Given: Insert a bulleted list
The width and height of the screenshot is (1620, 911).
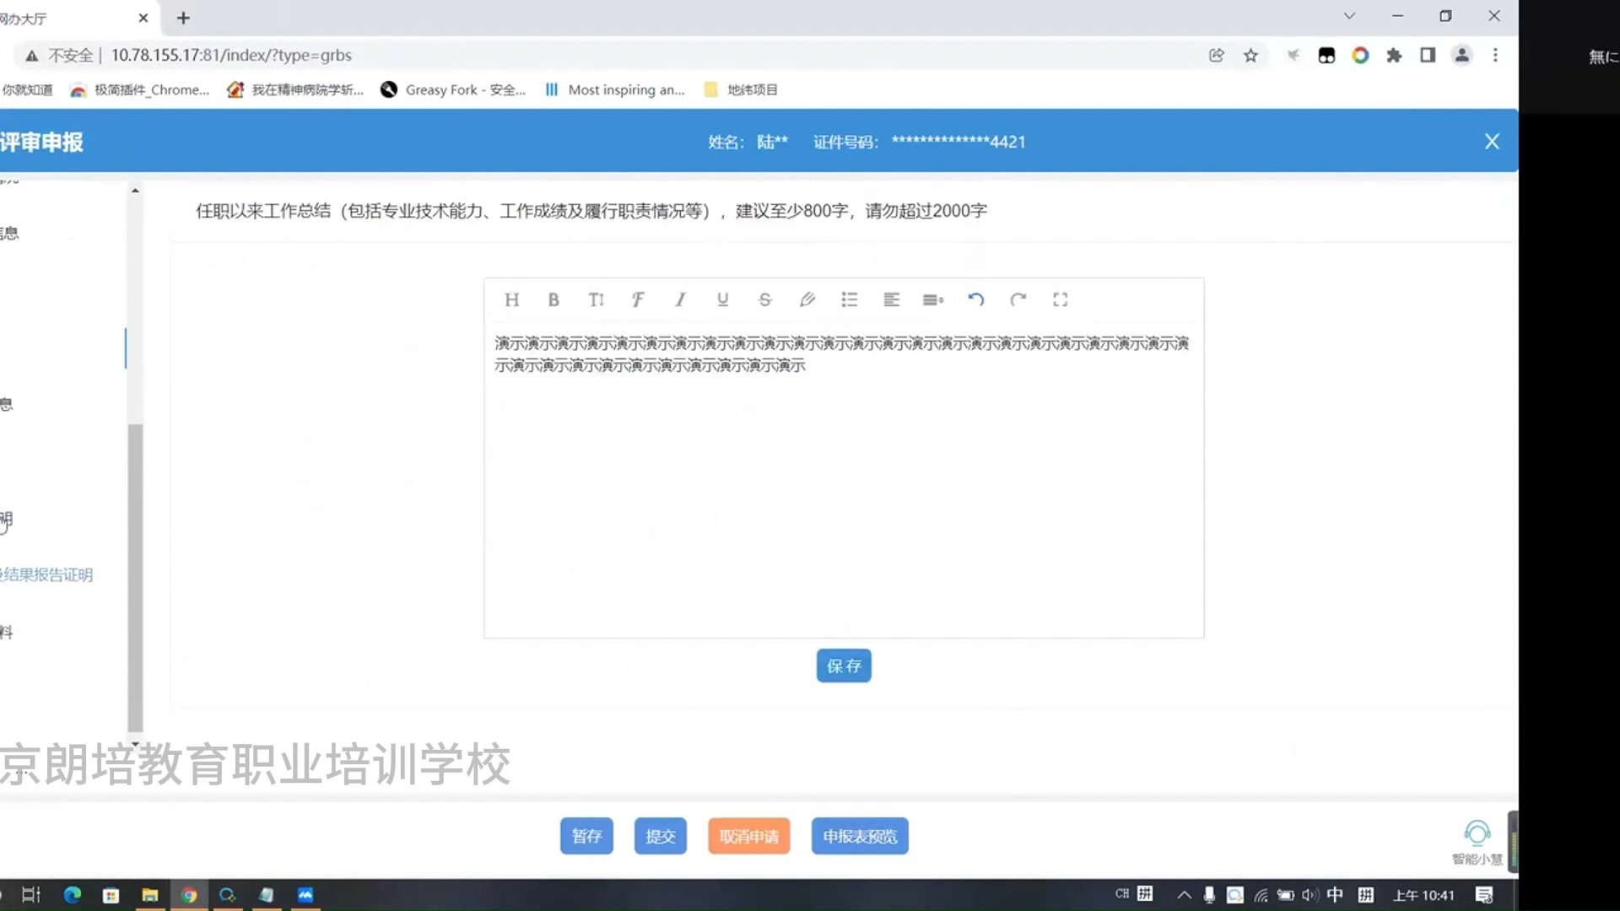Looking at the screenshot, I should coord(849,299).
